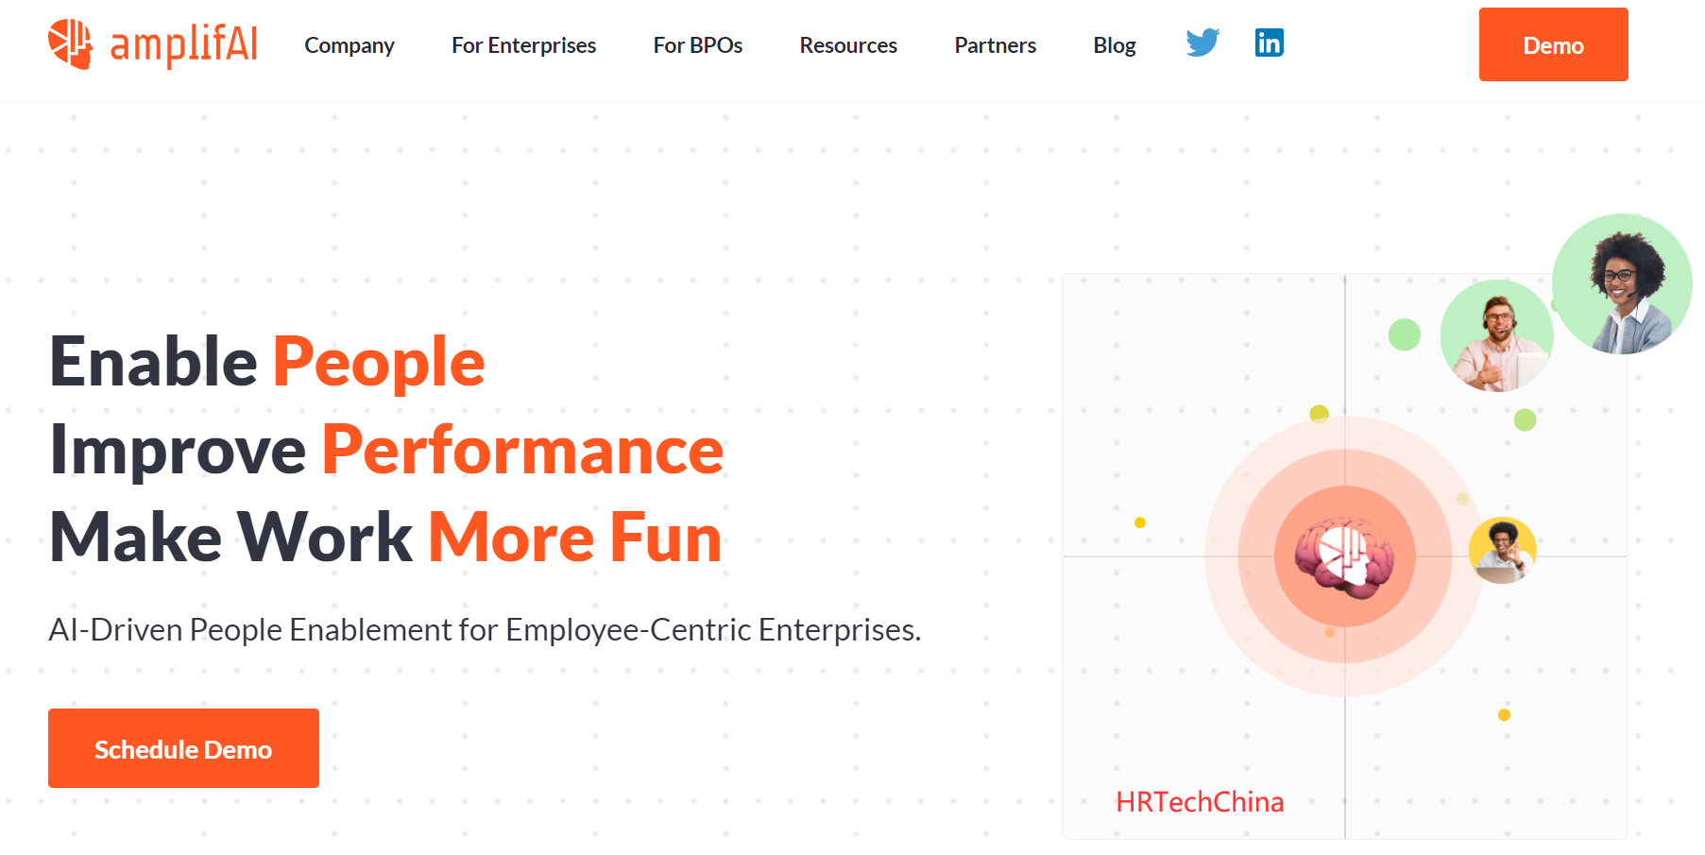This screenshot has height=855, width=1705.
Task: Open the Company menu
Action: (350, 45)
